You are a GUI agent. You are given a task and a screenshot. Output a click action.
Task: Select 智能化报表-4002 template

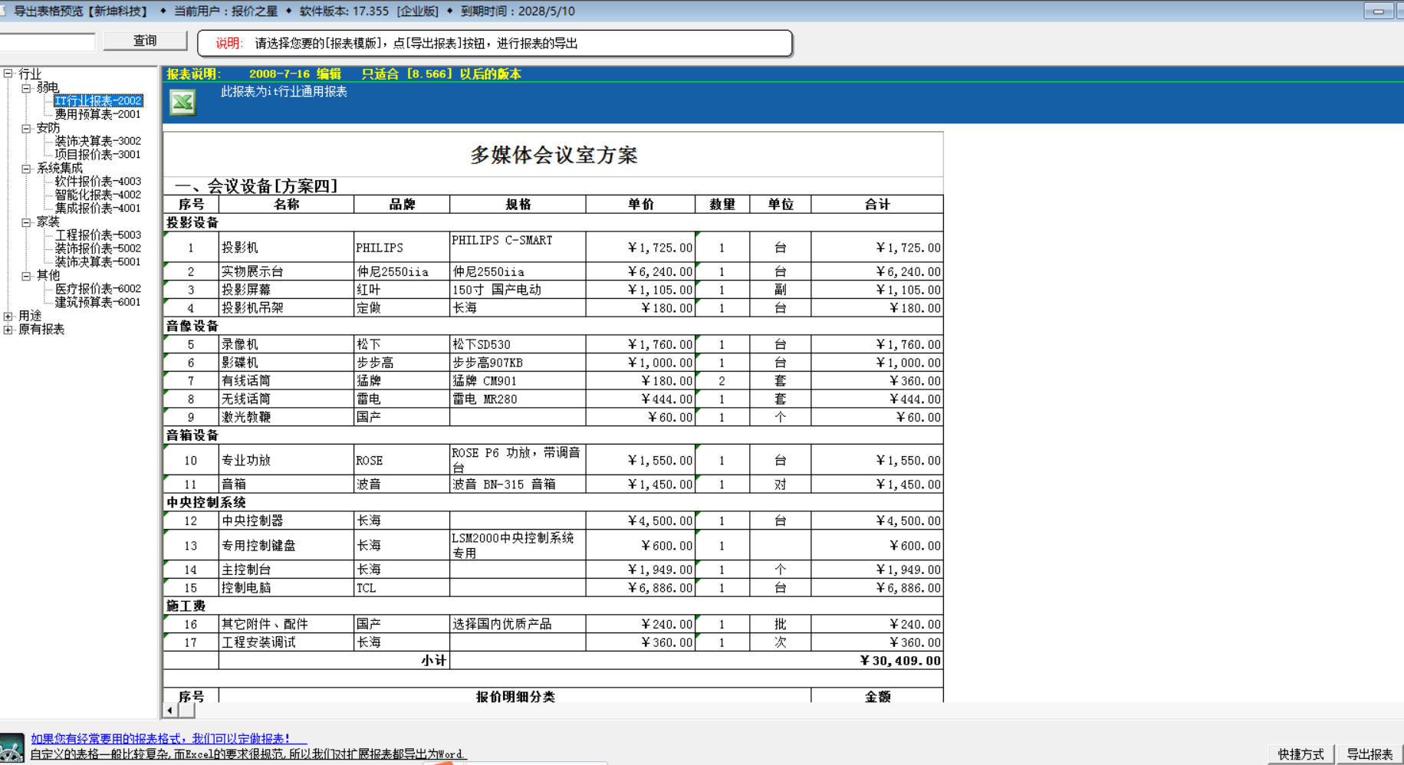point(98,195)
